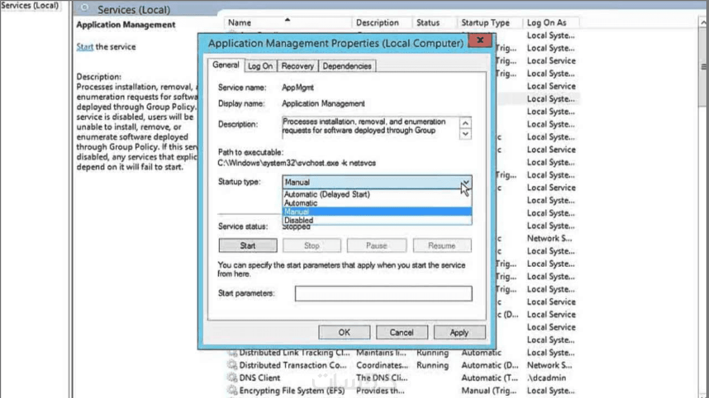The height and width of the screenshot is (398, 709).
Task: Choose Disabled startup option
Action: pos(377,220)
